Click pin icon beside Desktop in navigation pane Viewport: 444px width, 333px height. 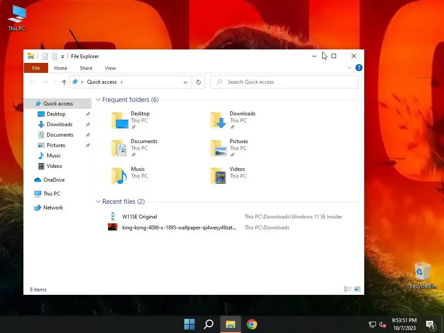[x=88, y=114]
